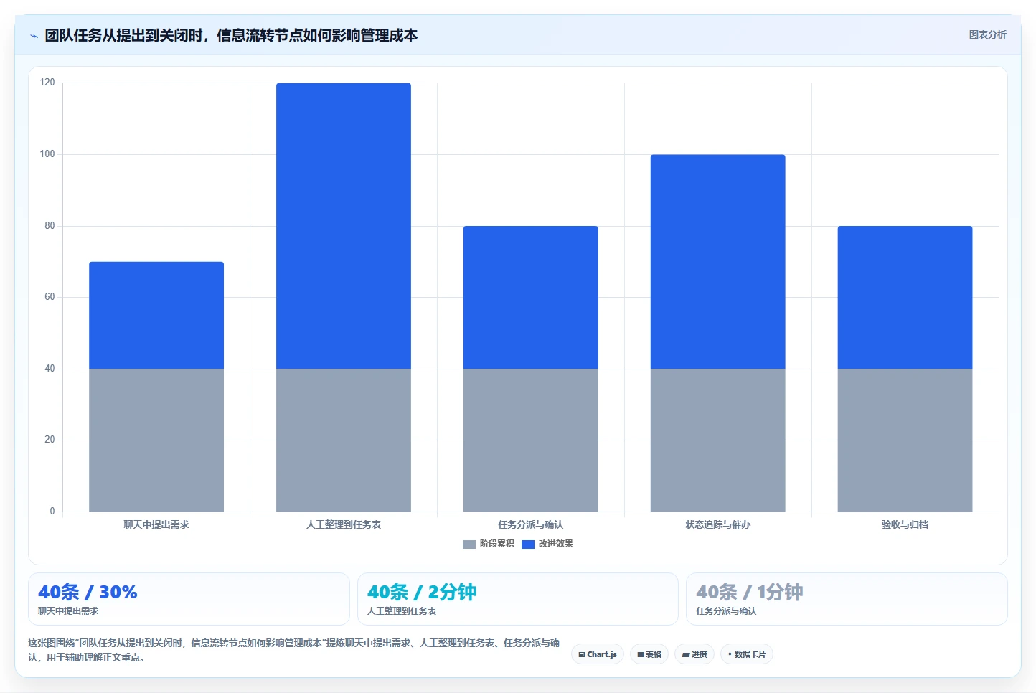Screen dimensions: 1036x693
Task: Select the blue bar segment for 任务分派与确认
Action: [531, 298]
